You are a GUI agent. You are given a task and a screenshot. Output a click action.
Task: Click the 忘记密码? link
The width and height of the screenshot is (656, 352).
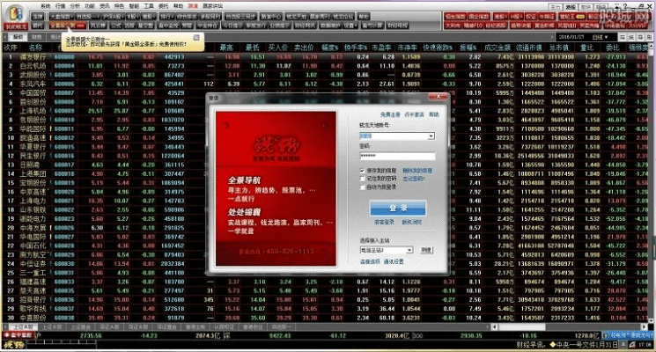pyautogui.click(x=413, y=179)
